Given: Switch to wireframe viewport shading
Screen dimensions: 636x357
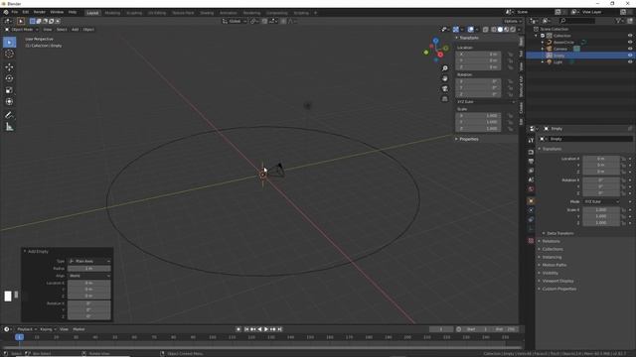Looking at the screenshot, I should (494, 30).
